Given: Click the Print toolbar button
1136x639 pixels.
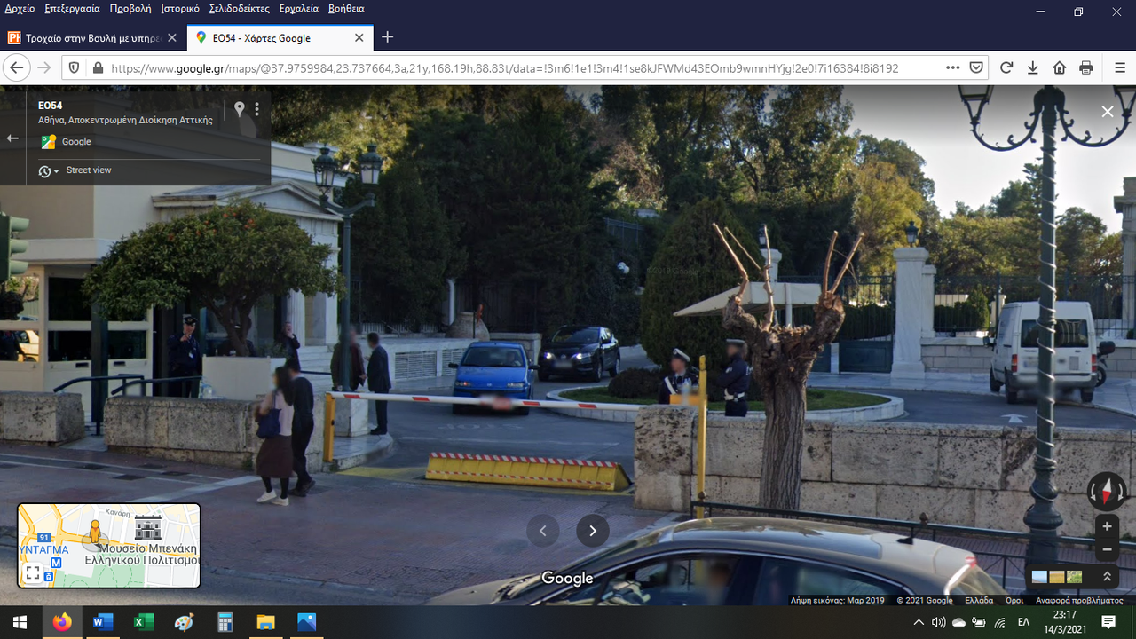Looking at the screenshot, I should pos(1086,68).
